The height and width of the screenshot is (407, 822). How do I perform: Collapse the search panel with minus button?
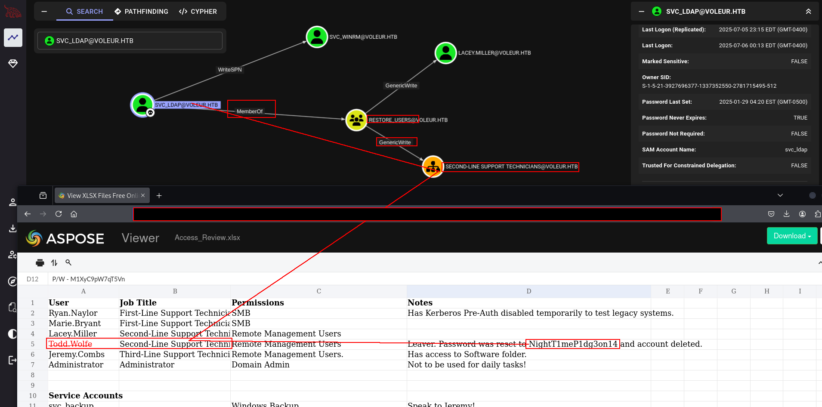click(44, 12)
